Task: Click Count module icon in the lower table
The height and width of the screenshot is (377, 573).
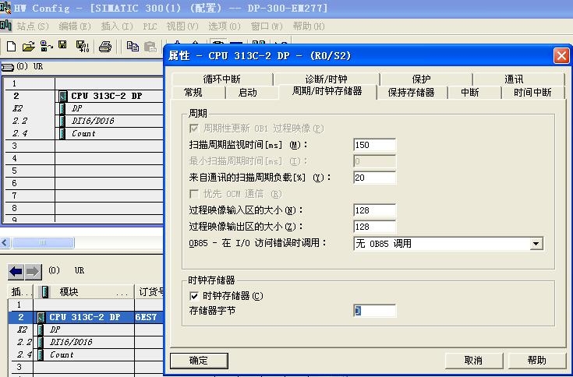Action: tap(41, 354)
